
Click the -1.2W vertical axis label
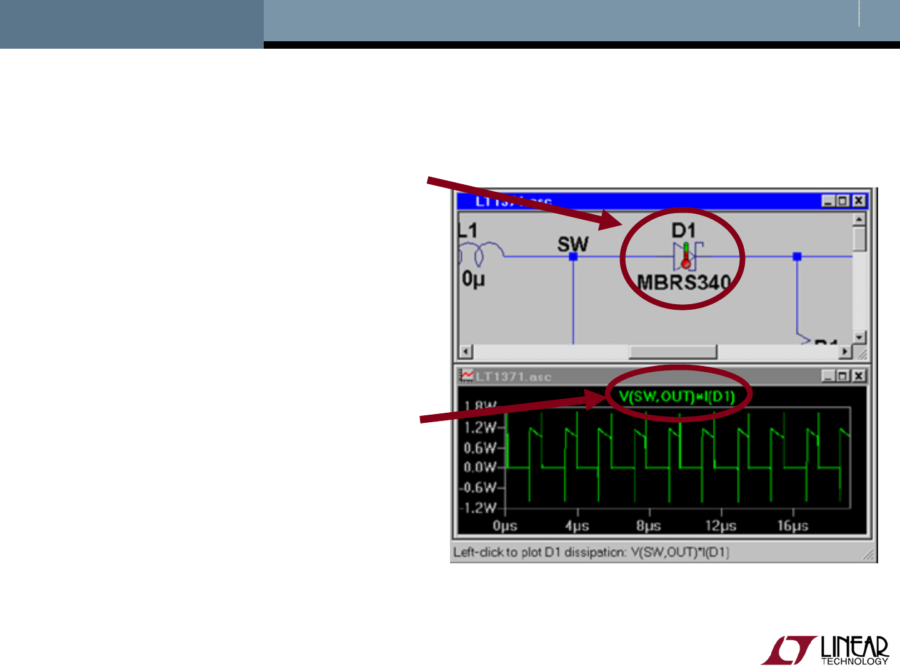[x=479, y=507]
